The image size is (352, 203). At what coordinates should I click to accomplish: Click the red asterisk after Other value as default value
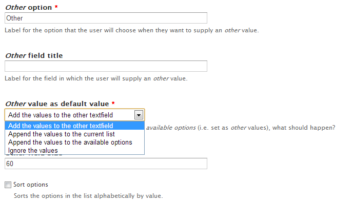coord(113,103)
